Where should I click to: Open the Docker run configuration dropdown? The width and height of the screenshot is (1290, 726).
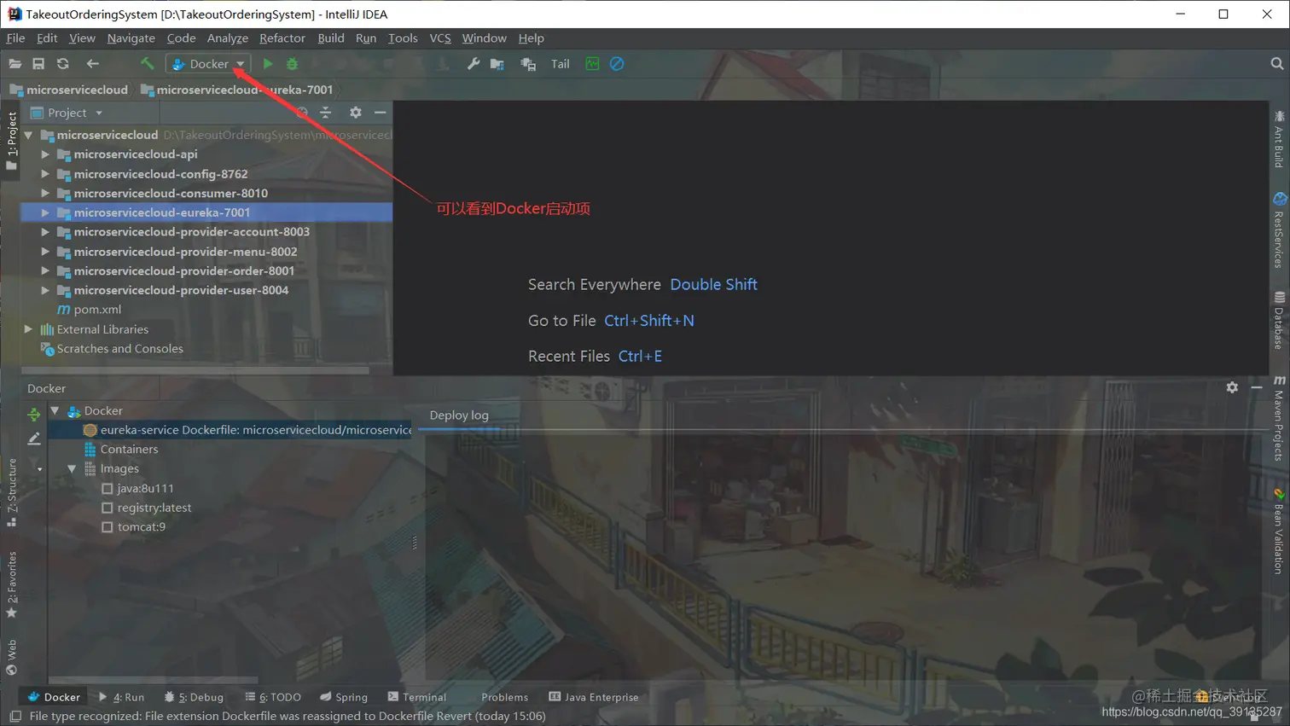pyautogui.click(x=208, y=64)
